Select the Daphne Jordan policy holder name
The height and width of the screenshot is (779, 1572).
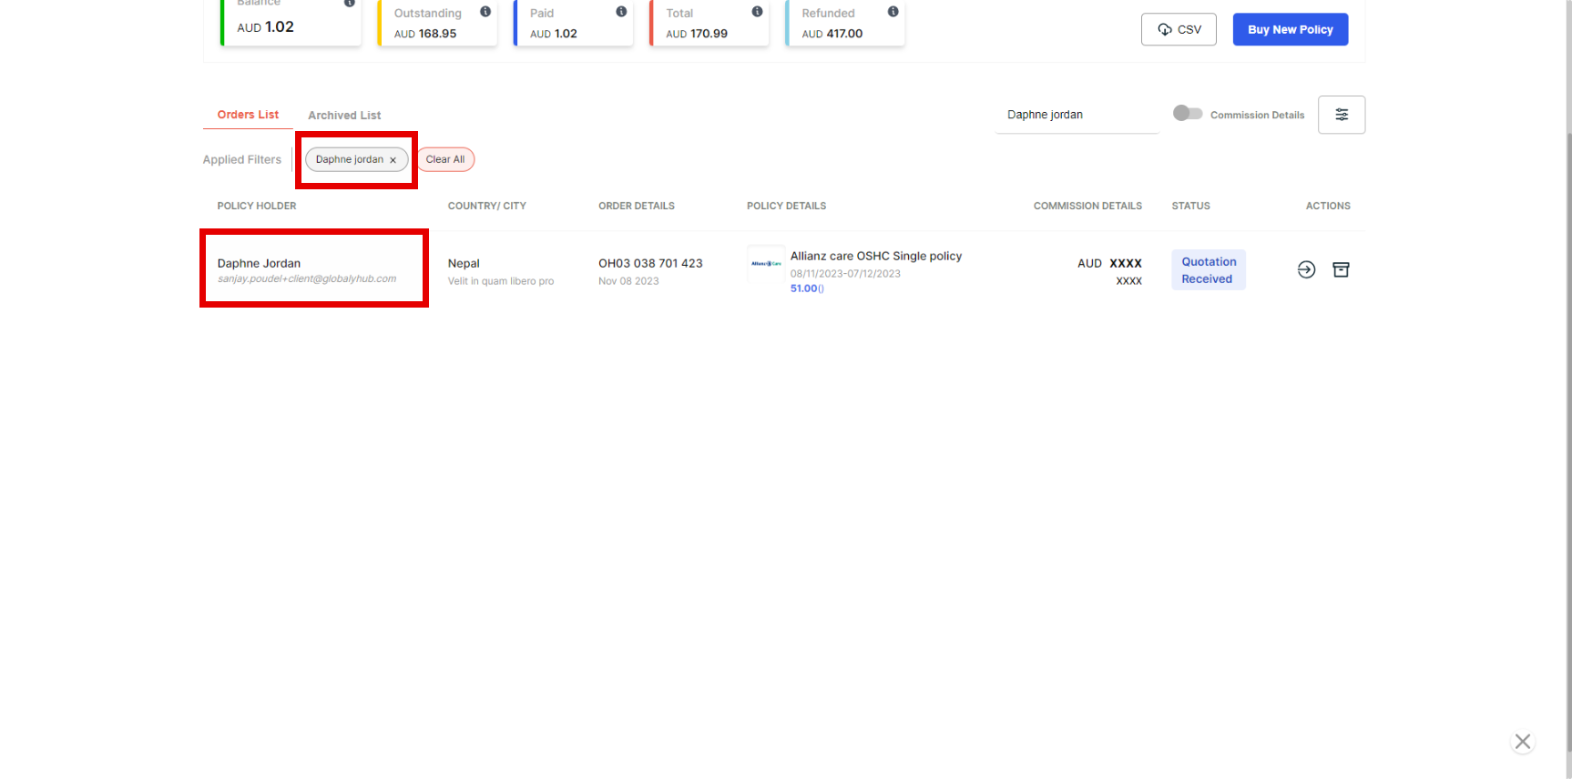(x=259, y=263)
